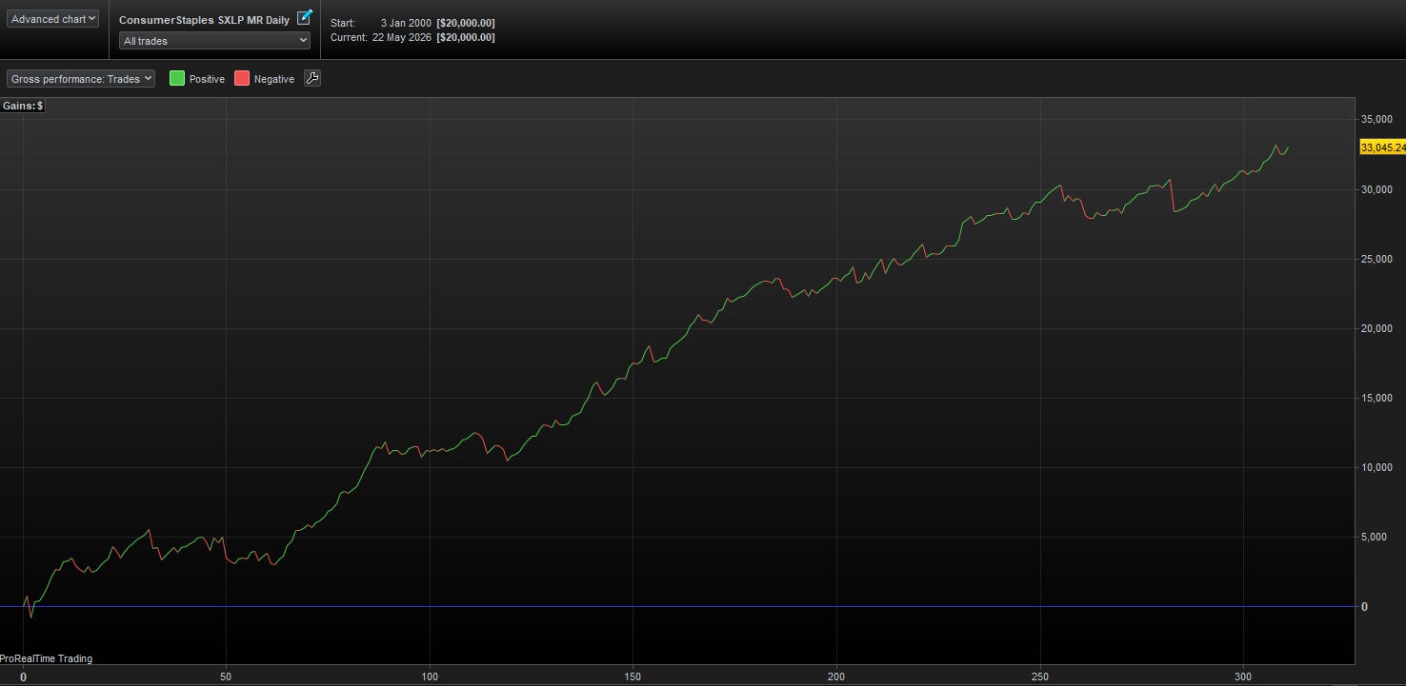
Task: Click the trade number 300 axis label
Action: pyautogui.click(x=1244, y=676)
